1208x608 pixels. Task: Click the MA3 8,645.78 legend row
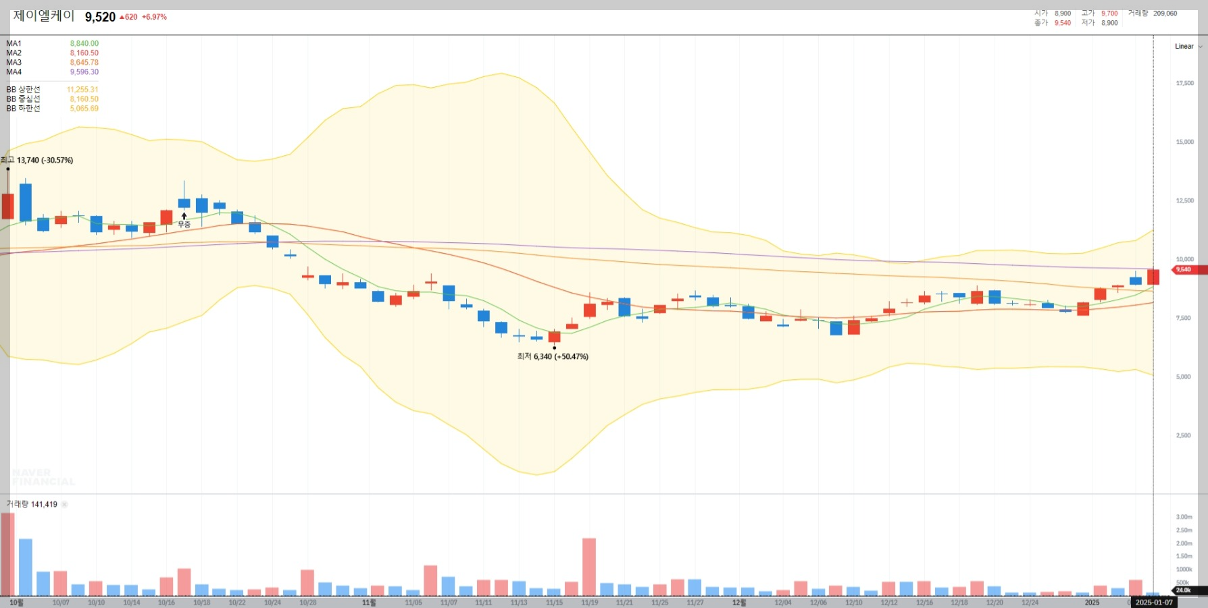53,62
